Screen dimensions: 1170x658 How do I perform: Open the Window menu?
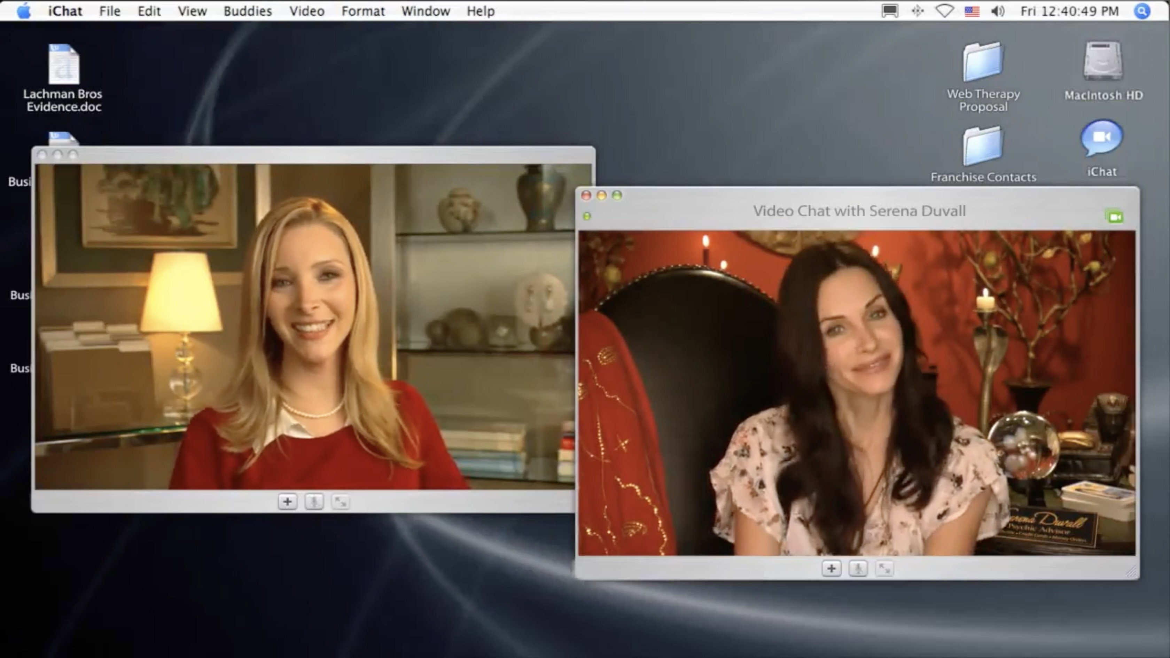426,11
